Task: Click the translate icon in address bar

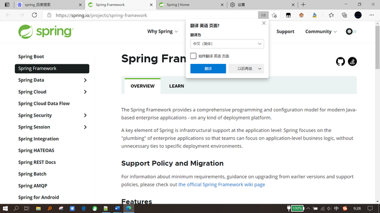Action: pos(263,15)
